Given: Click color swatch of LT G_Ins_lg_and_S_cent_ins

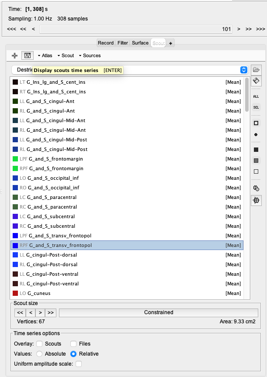Looking at the screenshot, I should (15, 82).
